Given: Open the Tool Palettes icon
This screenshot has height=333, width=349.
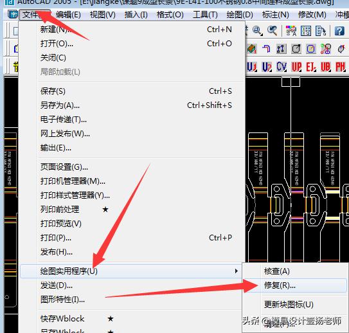Looking at the screenshot, I should pyautogui.click(x=321, y=31).
